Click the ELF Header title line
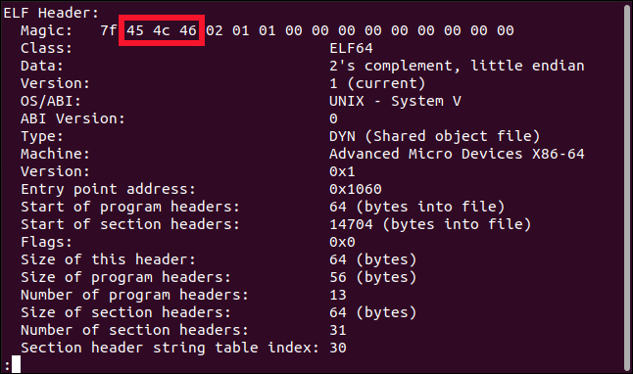This screenshot has height=374, width=633. click(x=51, y=13)
